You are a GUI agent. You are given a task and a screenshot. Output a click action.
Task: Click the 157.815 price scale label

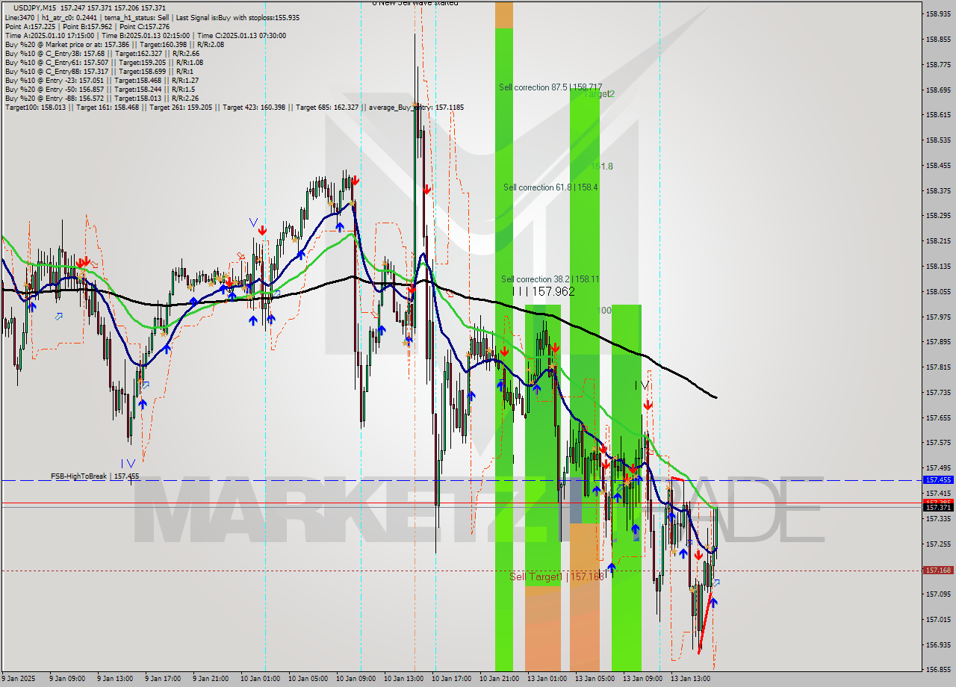[x=938, y=367]
